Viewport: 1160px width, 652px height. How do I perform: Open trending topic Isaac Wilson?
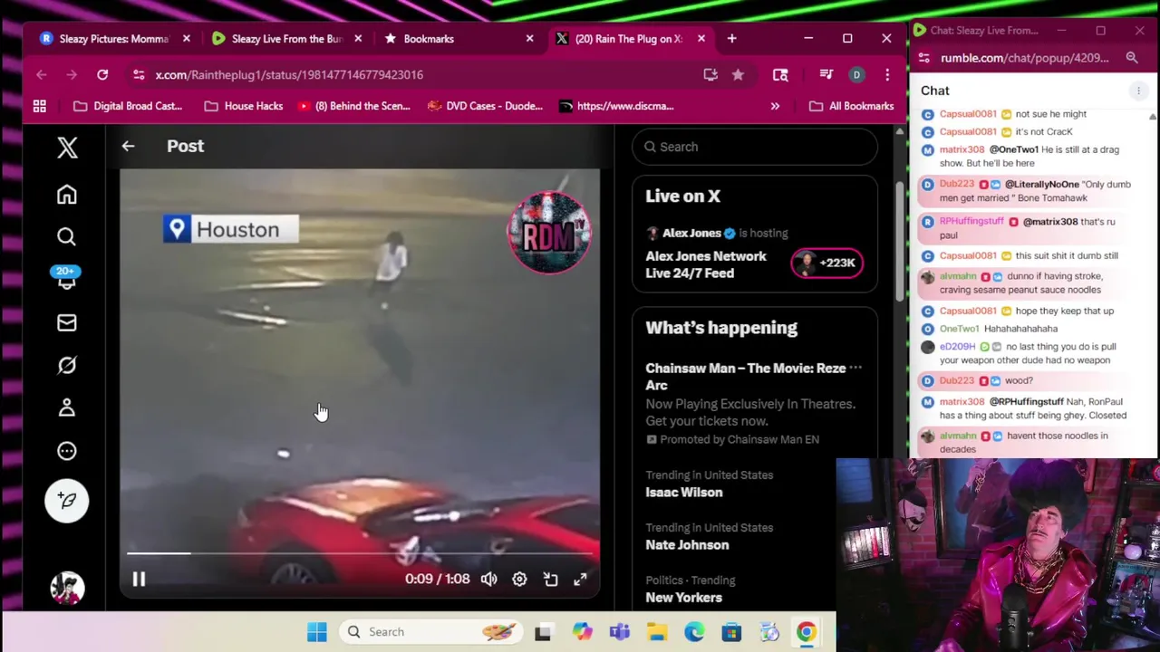684,493
